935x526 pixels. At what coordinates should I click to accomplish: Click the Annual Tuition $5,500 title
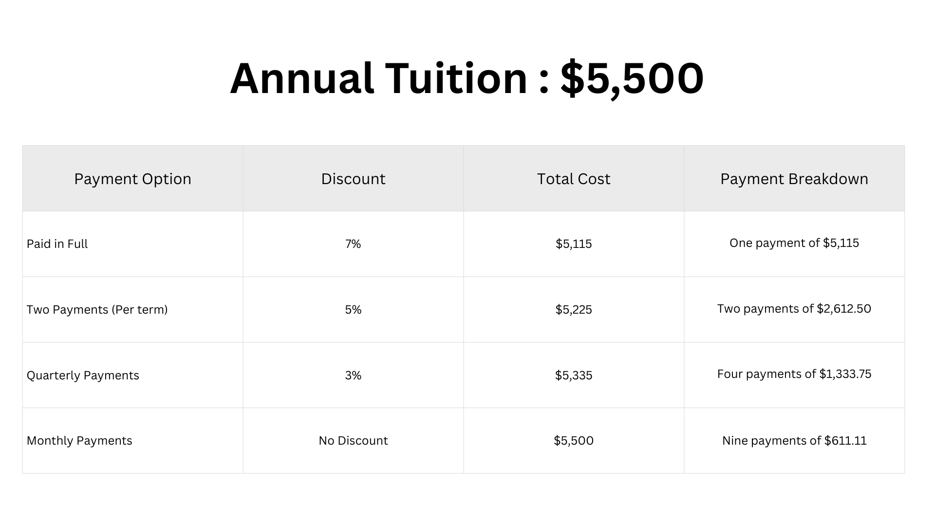point(467,78)
